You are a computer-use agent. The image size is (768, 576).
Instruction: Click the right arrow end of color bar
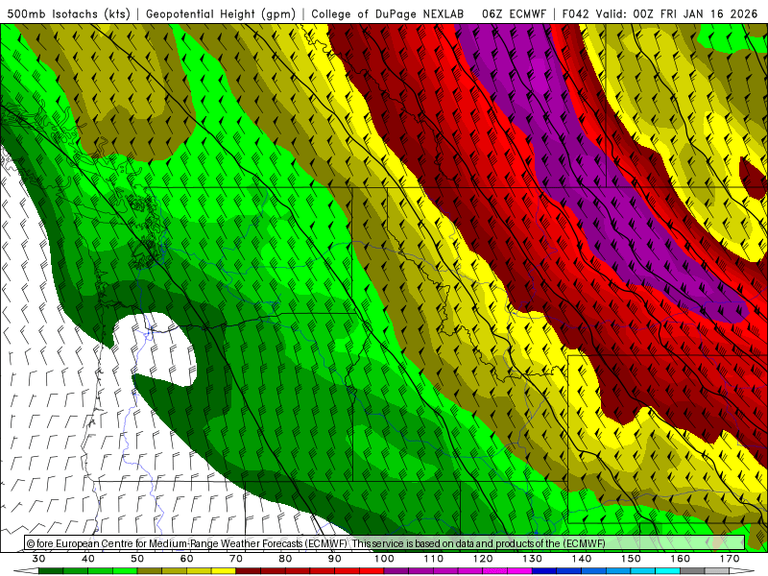point(742,571)
